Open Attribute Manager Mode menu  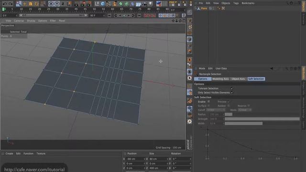click(202, 68)
